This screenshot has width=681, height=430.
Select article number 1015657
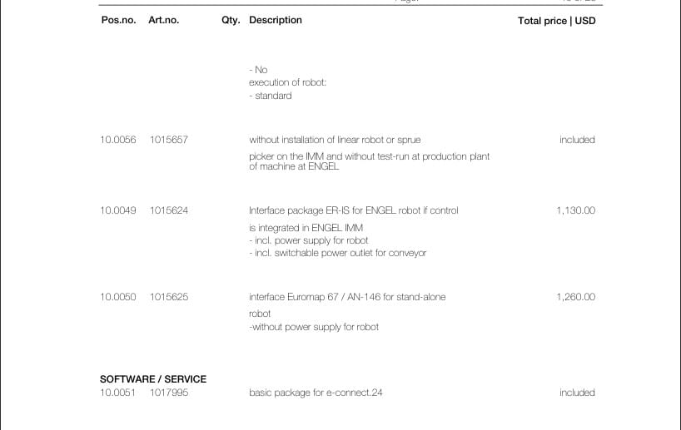[169, 140]
